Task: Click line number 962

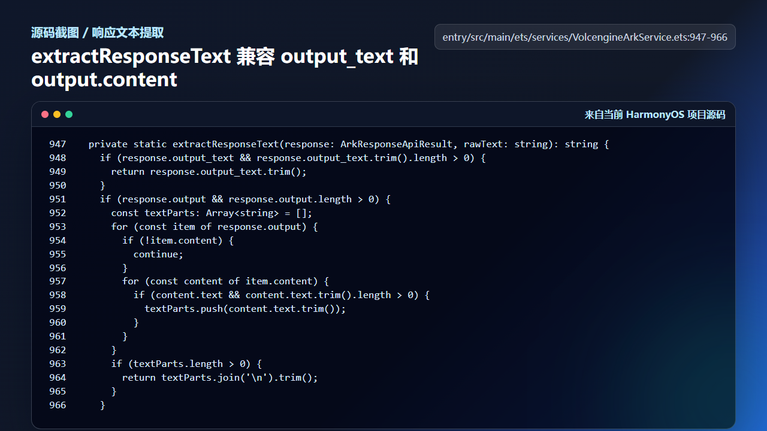Action: [58, 350]
